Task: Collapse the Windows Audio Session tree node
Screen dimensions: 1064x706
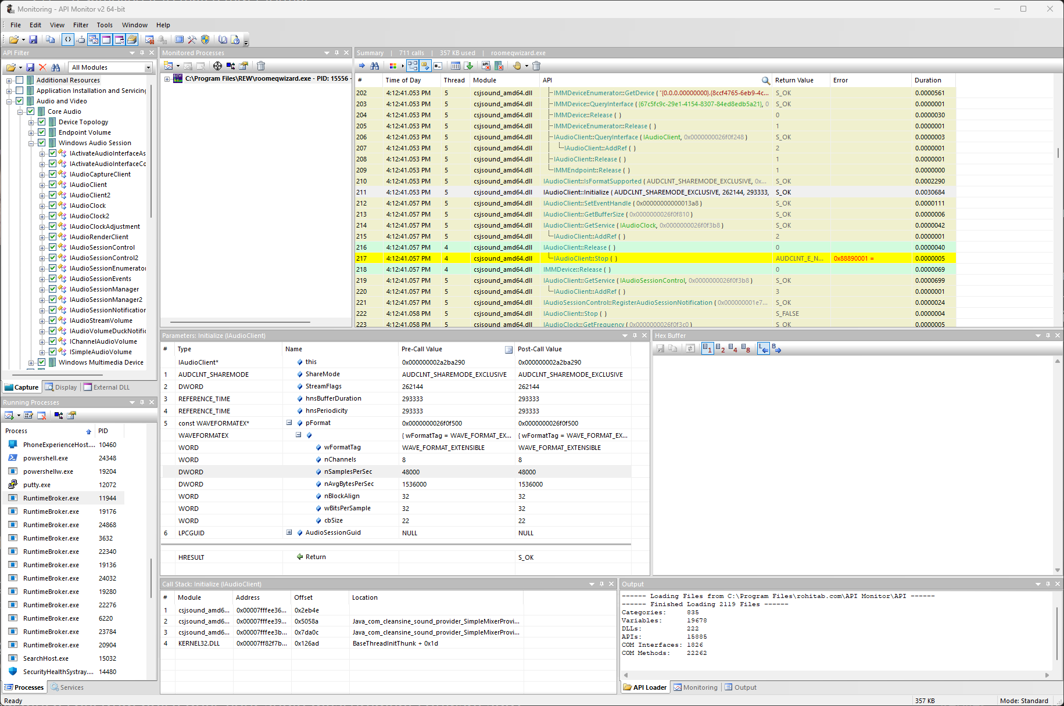Action: (31, 143)
